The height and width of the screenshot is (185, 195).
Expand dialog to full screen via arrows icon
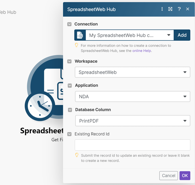click(170, 9)
